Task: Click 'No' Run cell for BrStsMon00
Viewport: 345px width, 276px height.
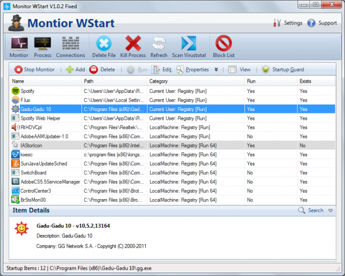Action: click(x=271, y=200)
